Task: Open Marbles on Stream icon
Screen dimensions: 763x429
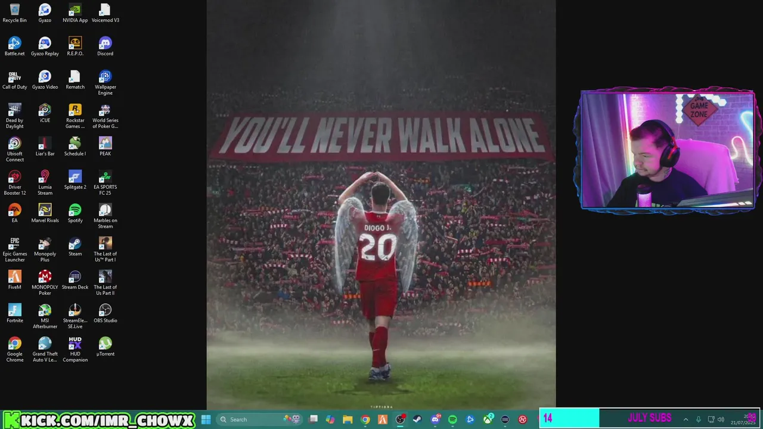Action: (x=105, y=216)
